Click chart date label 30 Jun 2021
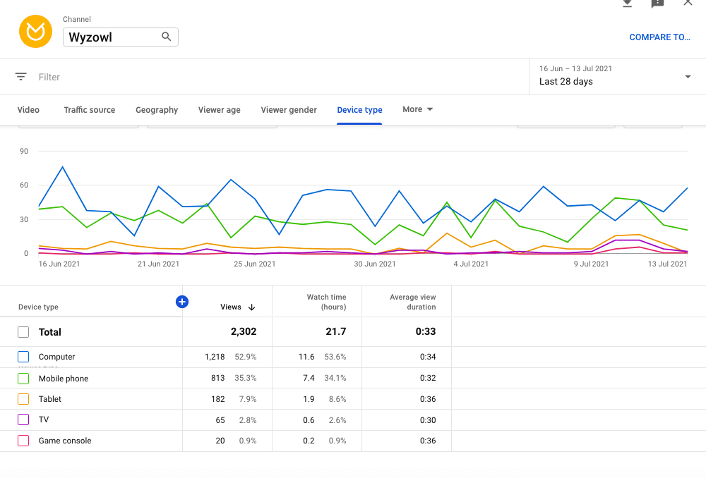This screenshot has height=478, width=706. tap(375, 264)
